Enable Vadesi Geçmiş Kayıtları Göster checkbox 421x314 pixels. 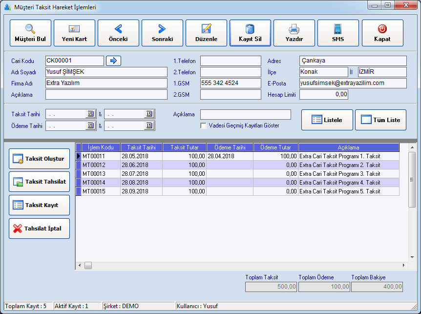click(204, 126)
